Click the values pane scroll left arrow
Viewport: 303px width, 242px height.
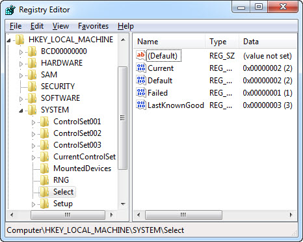click(138, 215)
